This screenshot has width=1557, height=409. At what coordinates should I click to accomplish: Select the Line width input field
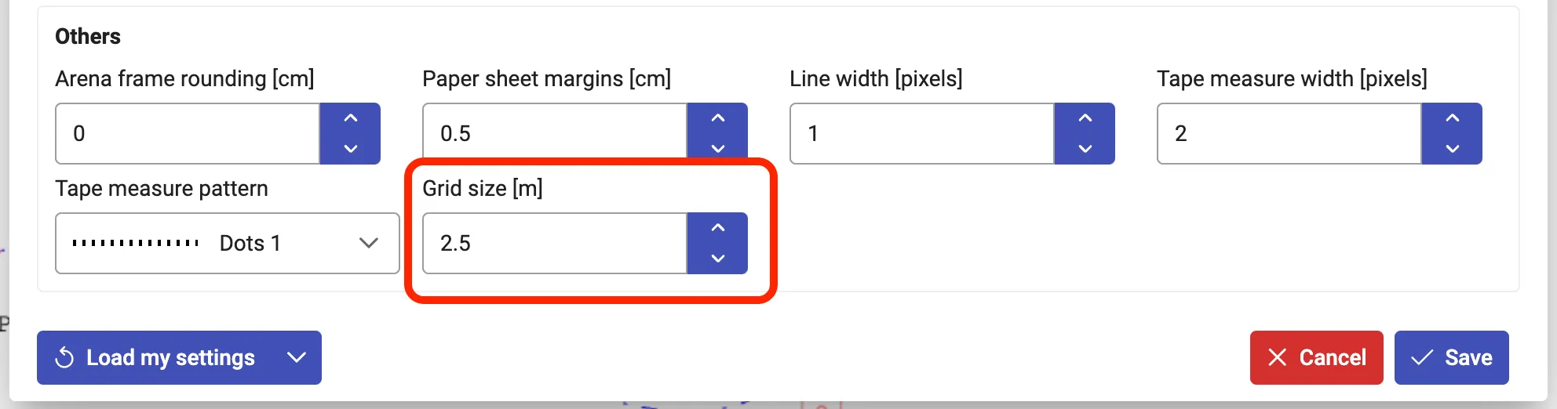coord(922,133)
